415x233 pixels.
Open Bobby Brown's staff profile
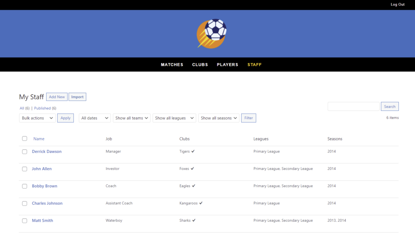point(45,186)
